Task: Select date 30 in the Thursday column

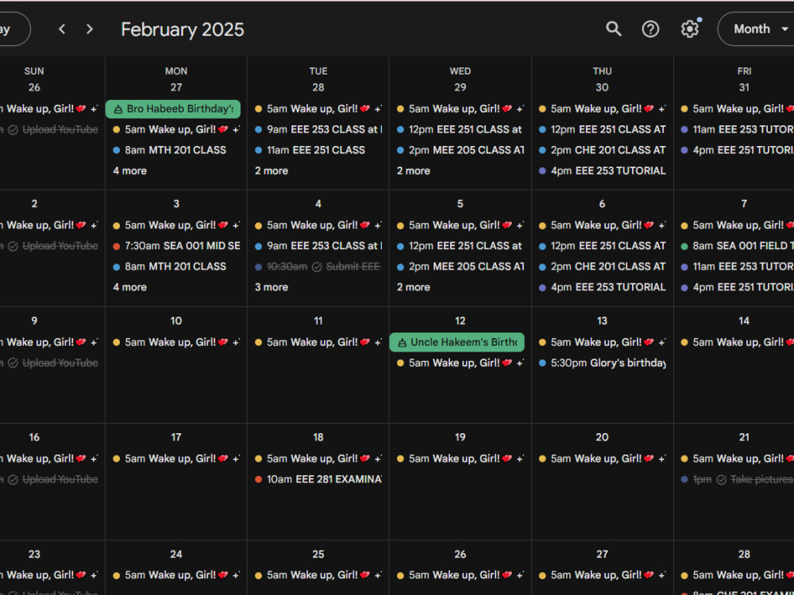Action: coord(602,87)
